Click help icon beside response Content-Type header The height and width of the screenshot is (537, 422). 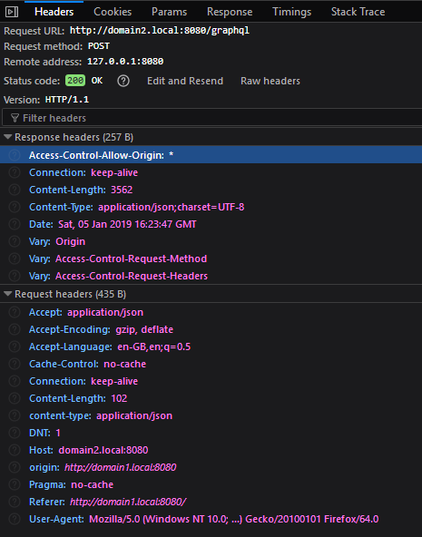pyautogui.click(x=15, y=207)
